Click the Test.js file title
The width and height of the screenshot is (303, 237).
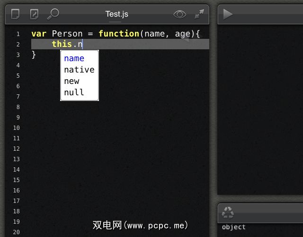[x=116, y=14]
